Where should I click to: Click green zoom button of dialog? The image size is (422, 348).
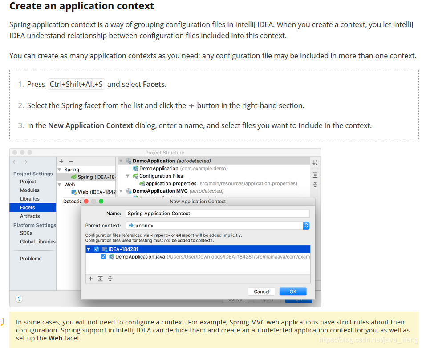pos(101,201)
